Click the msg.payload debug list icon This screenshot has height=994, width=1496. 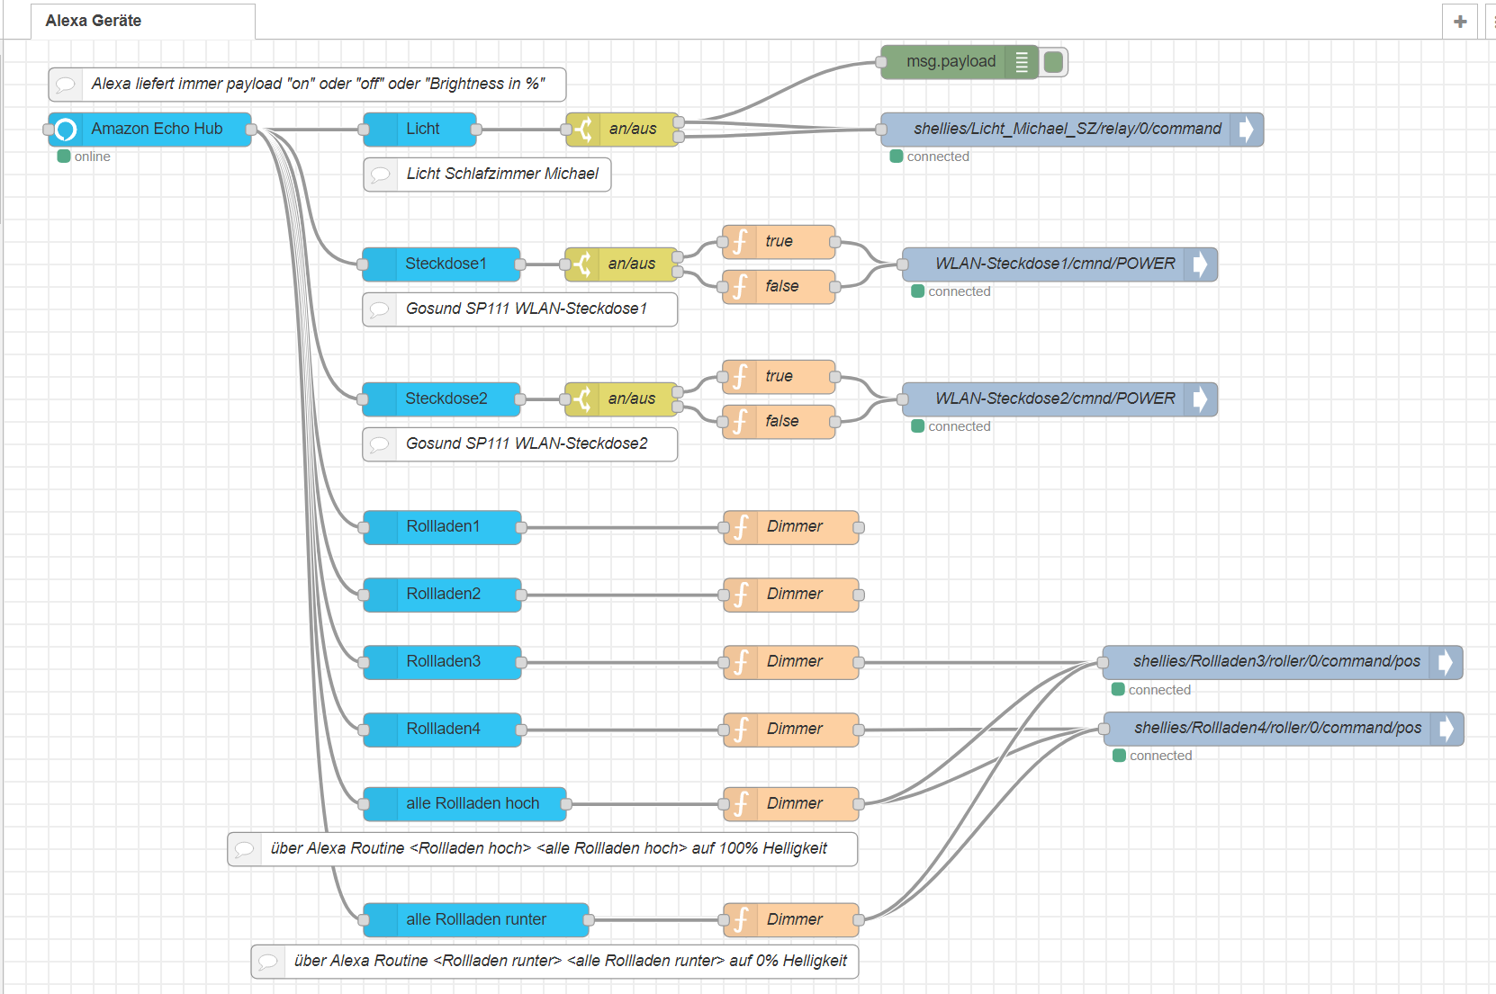tap(1022, 62)
